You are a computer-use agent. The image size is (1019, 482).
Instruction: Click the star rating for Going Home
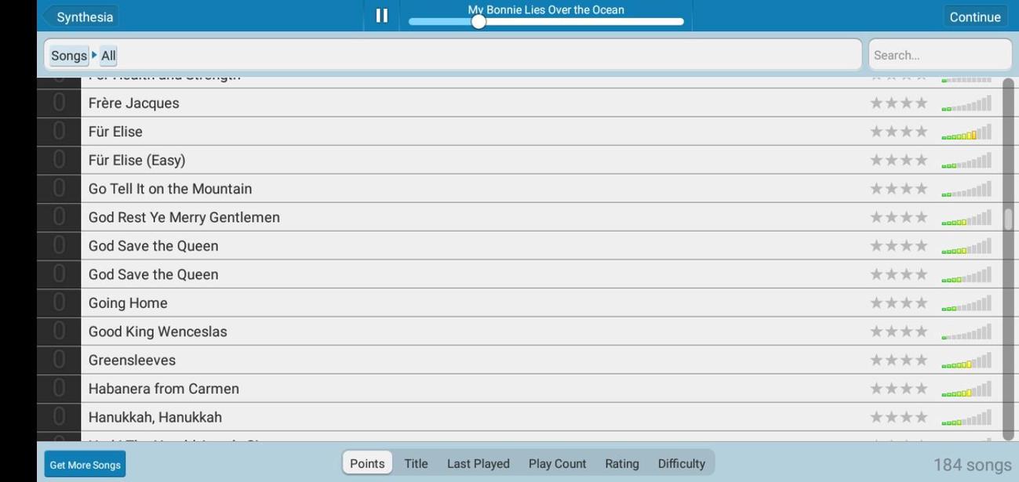tap(897, 302)
